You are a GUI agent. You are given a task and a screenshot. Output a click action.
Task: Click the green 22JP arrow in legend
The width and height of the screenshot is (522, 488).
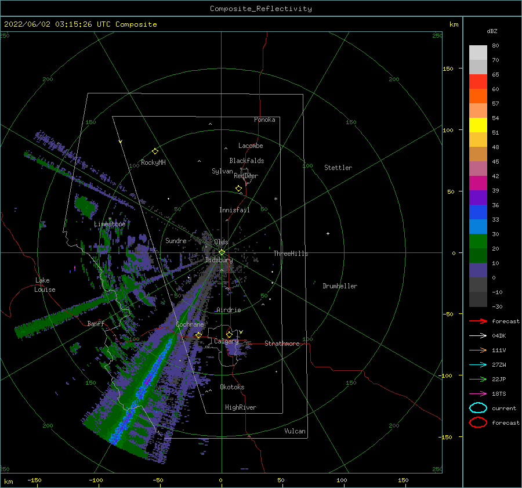click(478, 379)
